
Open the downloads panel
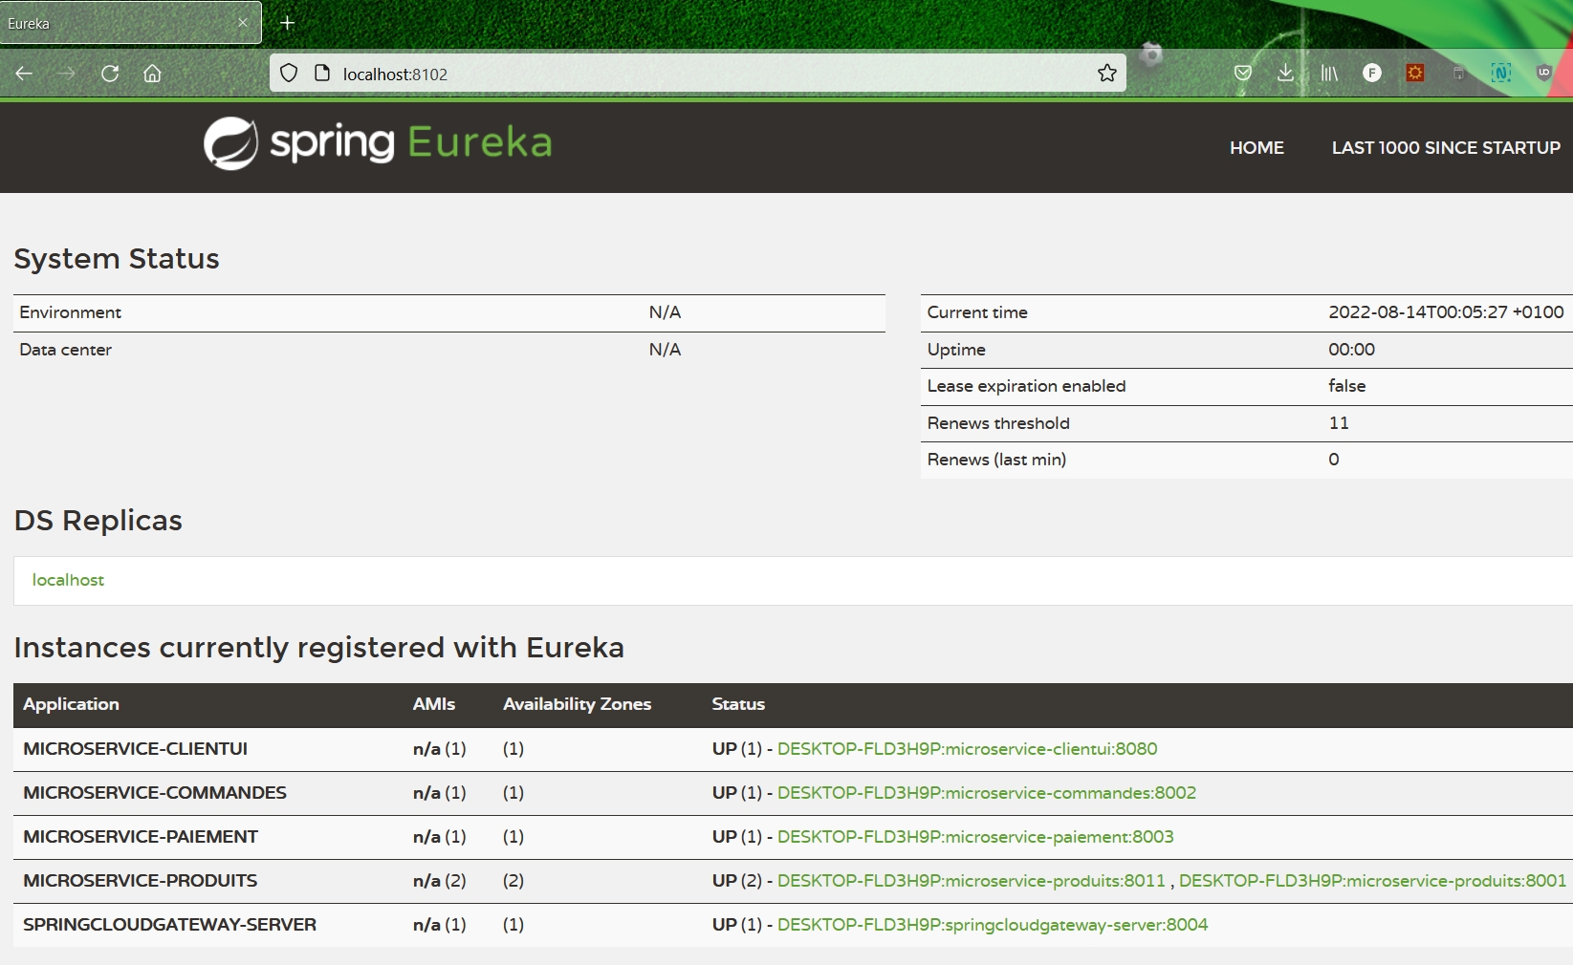pyautogui.click(x=1286, y=74)
